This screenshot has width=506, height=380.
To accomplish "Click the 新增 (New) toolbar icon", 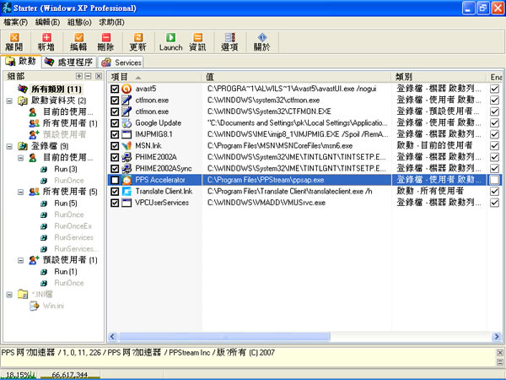I will coord(46,37).
